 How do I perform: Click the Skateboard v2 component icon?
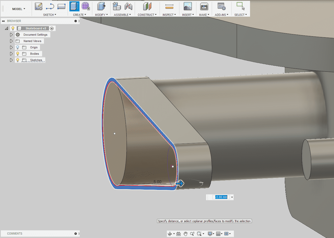click(x=19, y=28)
